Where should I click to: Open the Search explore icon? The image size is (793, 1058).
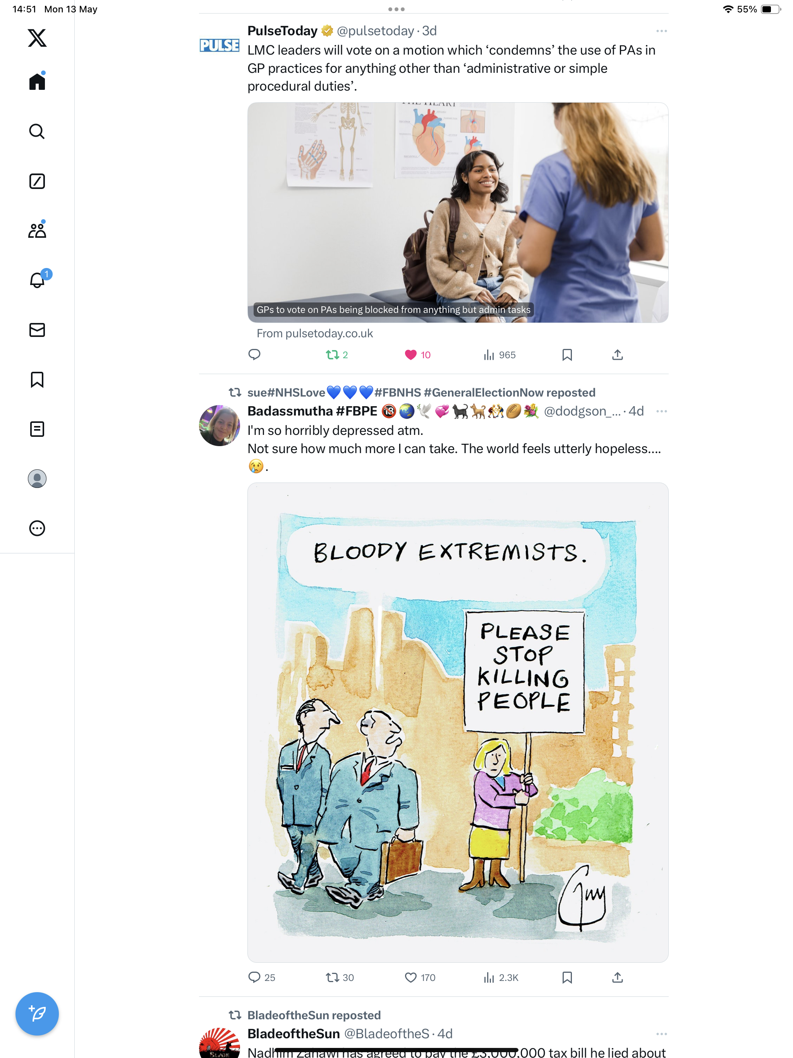[37, 131]
